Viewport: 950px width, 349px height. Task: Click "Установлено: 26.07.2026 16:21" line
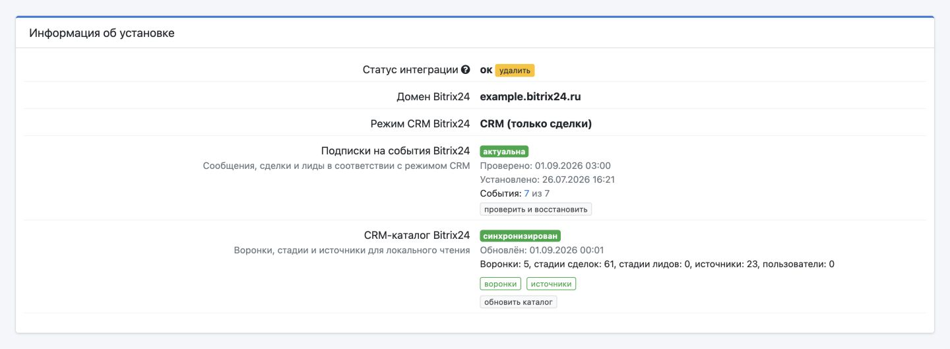(548, 179)
